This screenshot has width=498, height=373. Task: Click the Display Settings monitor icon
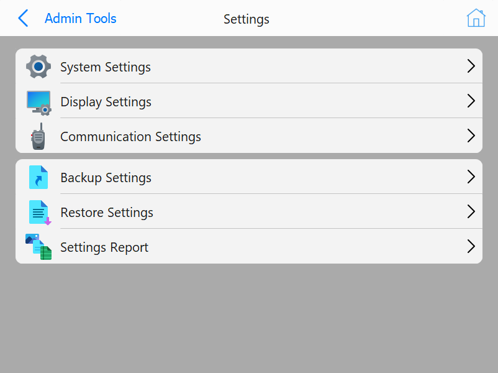[x=38, y=103]
